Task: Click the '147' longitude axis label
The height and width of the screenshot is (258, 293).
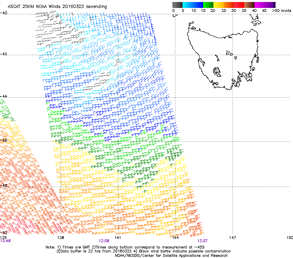Action: [x=232, y=237]
